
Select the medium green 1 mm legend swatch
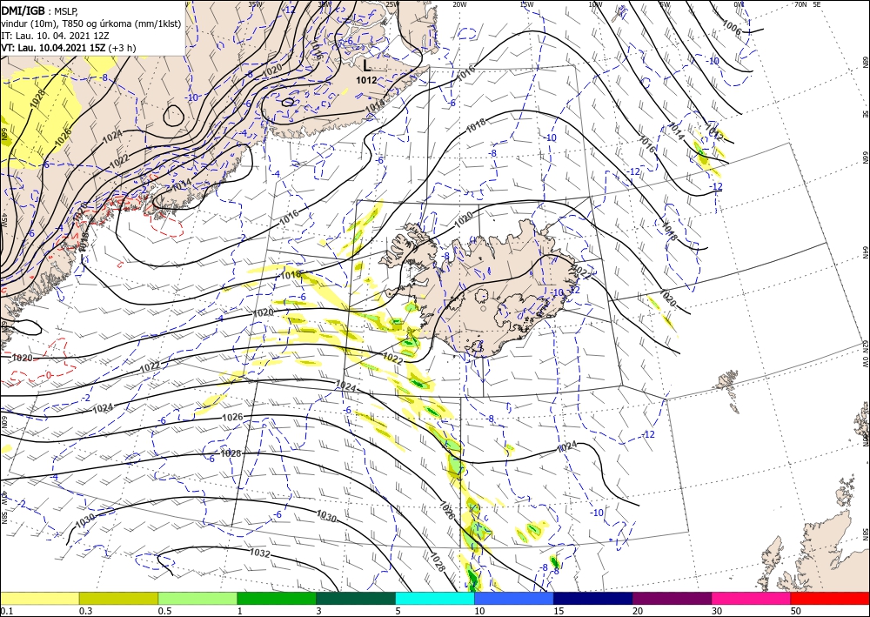click(277, 598)
